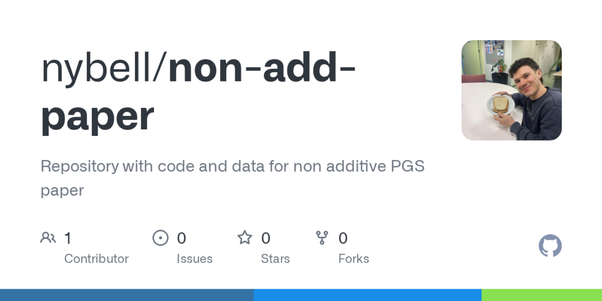Viewport: 602px width, 301px height.
Task: Open the GitHub Octocat logo
Action: pos(550,246)
